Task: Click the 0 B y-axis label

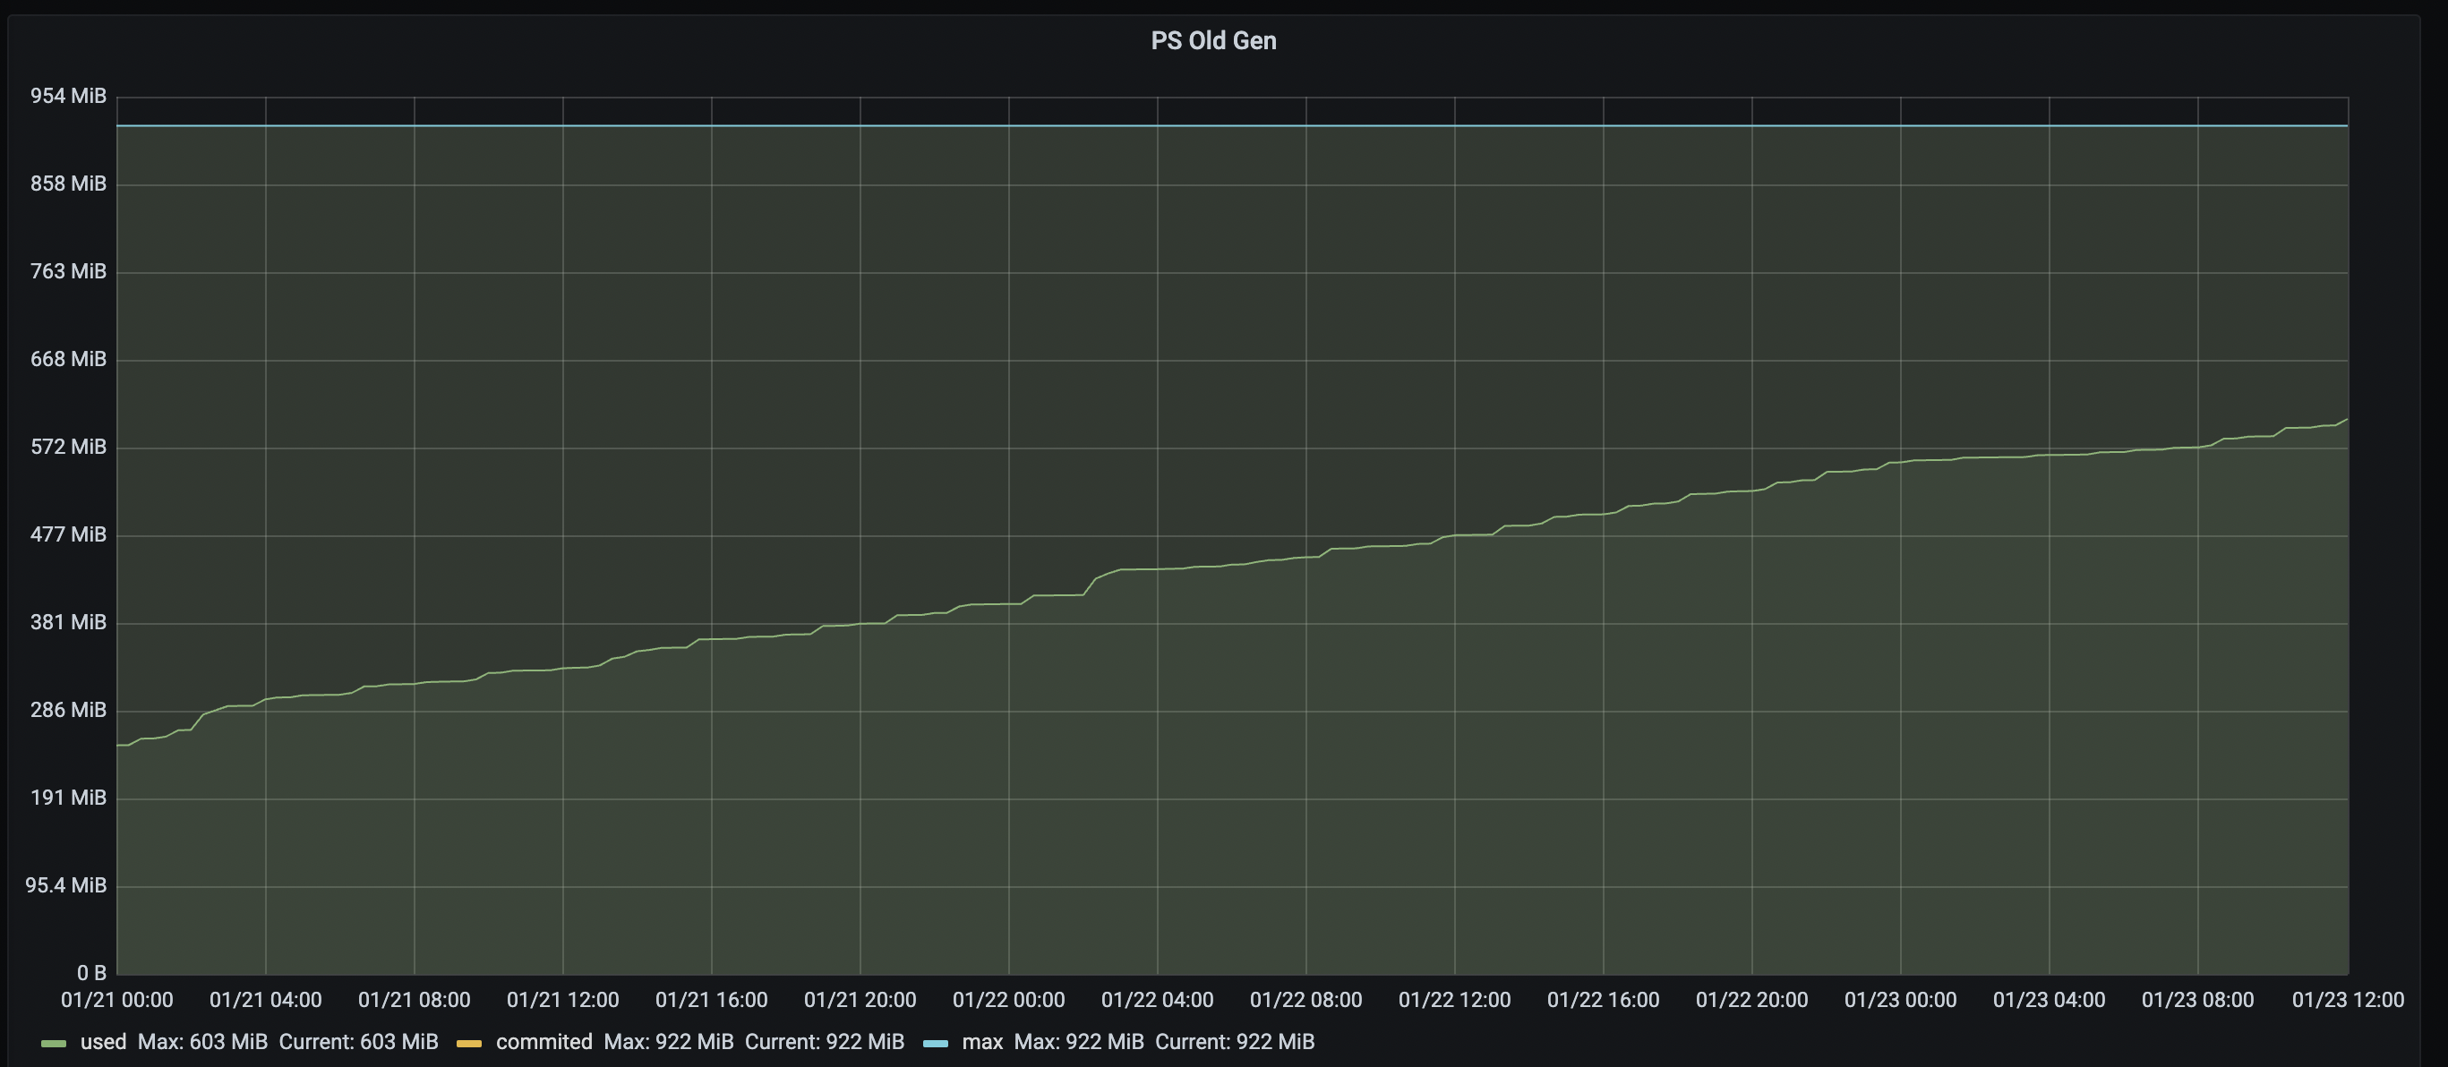Action: [x=92, y=973]
